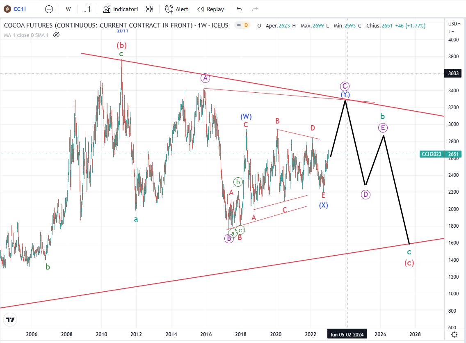
Task: Select the red (b) label at 2011 peak
Action: tap(121, 45)
